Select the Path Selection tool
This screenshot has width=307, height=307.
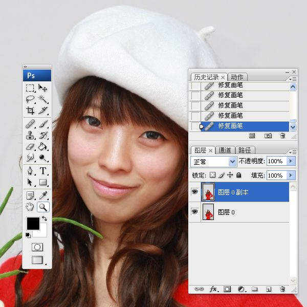tap(30, 182)
